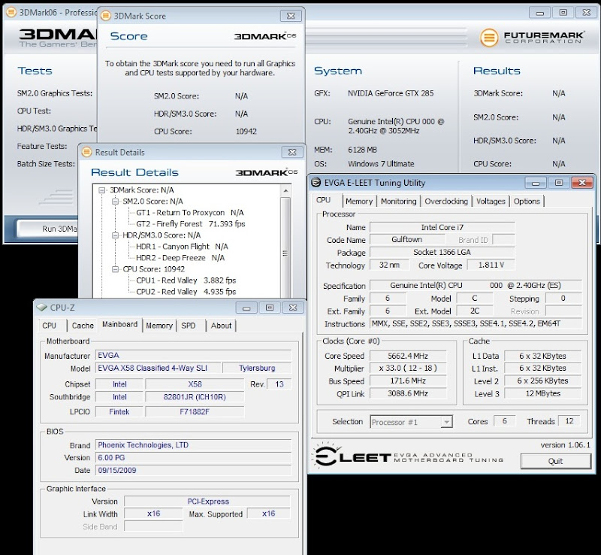Screen dimensions: 601x555
Task: Click the Result Details window title icon
Action: [x=86, y=152]
